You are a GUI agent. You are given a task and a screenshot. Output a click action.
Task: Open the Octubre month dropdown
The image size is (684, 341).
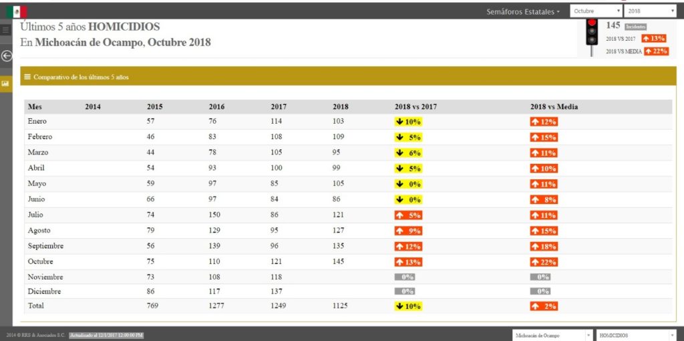point(596,11)
